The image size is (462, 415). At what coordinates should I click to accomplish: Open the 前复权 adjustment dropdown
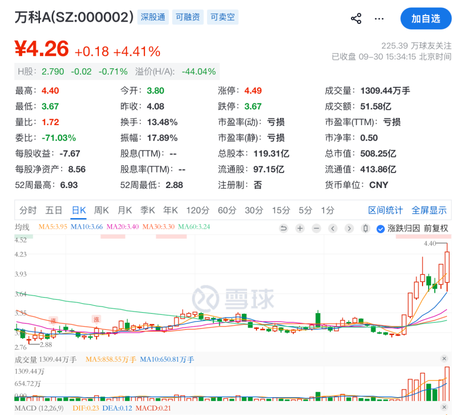click(x=436, y=228)
